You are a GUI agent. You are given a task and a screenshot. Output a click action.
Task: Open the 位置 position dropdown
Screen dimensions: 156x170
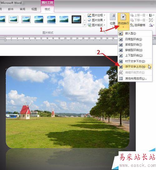click(113, 21)
